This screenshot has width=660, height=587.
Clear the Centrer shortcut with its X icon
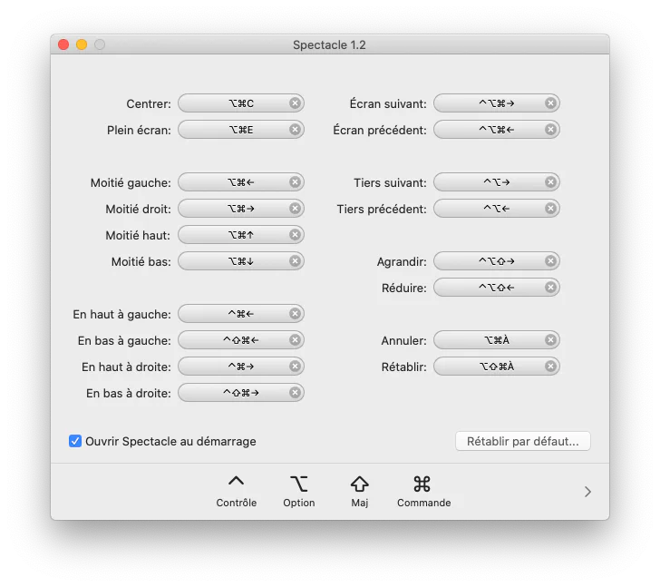pos(295,103)
